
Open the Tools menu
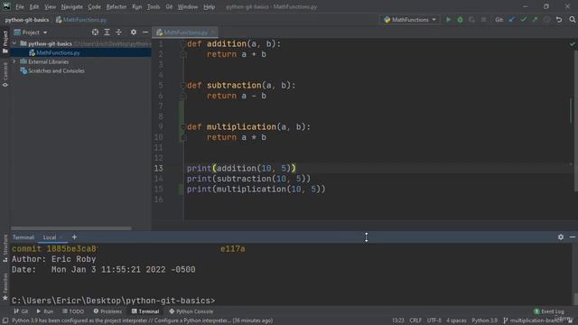154,6
